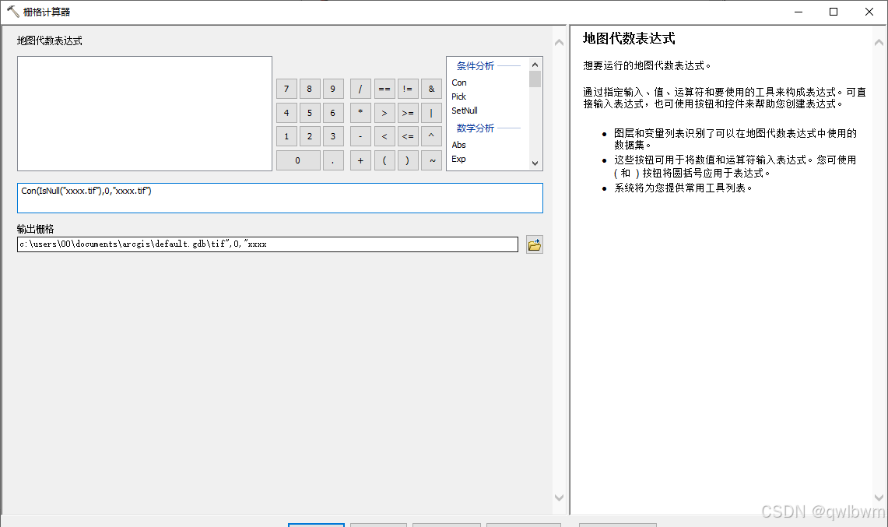This screenshot has width=888, height=527.
Task: Insert the not-equal operator "!="
Action: coord(408,88)
